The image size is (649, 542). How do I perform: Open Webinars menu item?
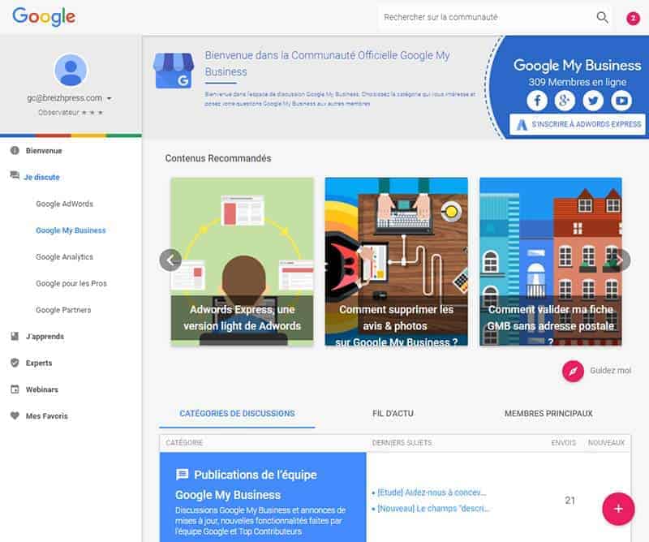pyautogui.click(x=42, y=389)
